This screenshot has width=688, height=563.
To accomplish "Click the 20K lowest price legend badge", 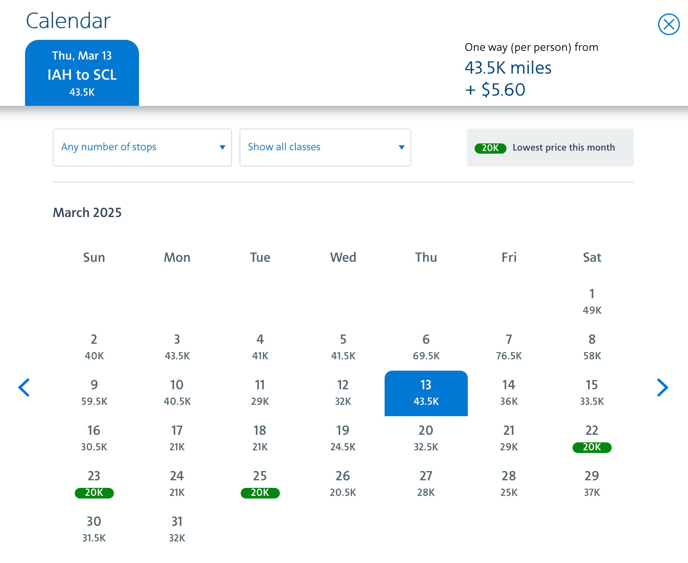I will click(x=490, y=148).
